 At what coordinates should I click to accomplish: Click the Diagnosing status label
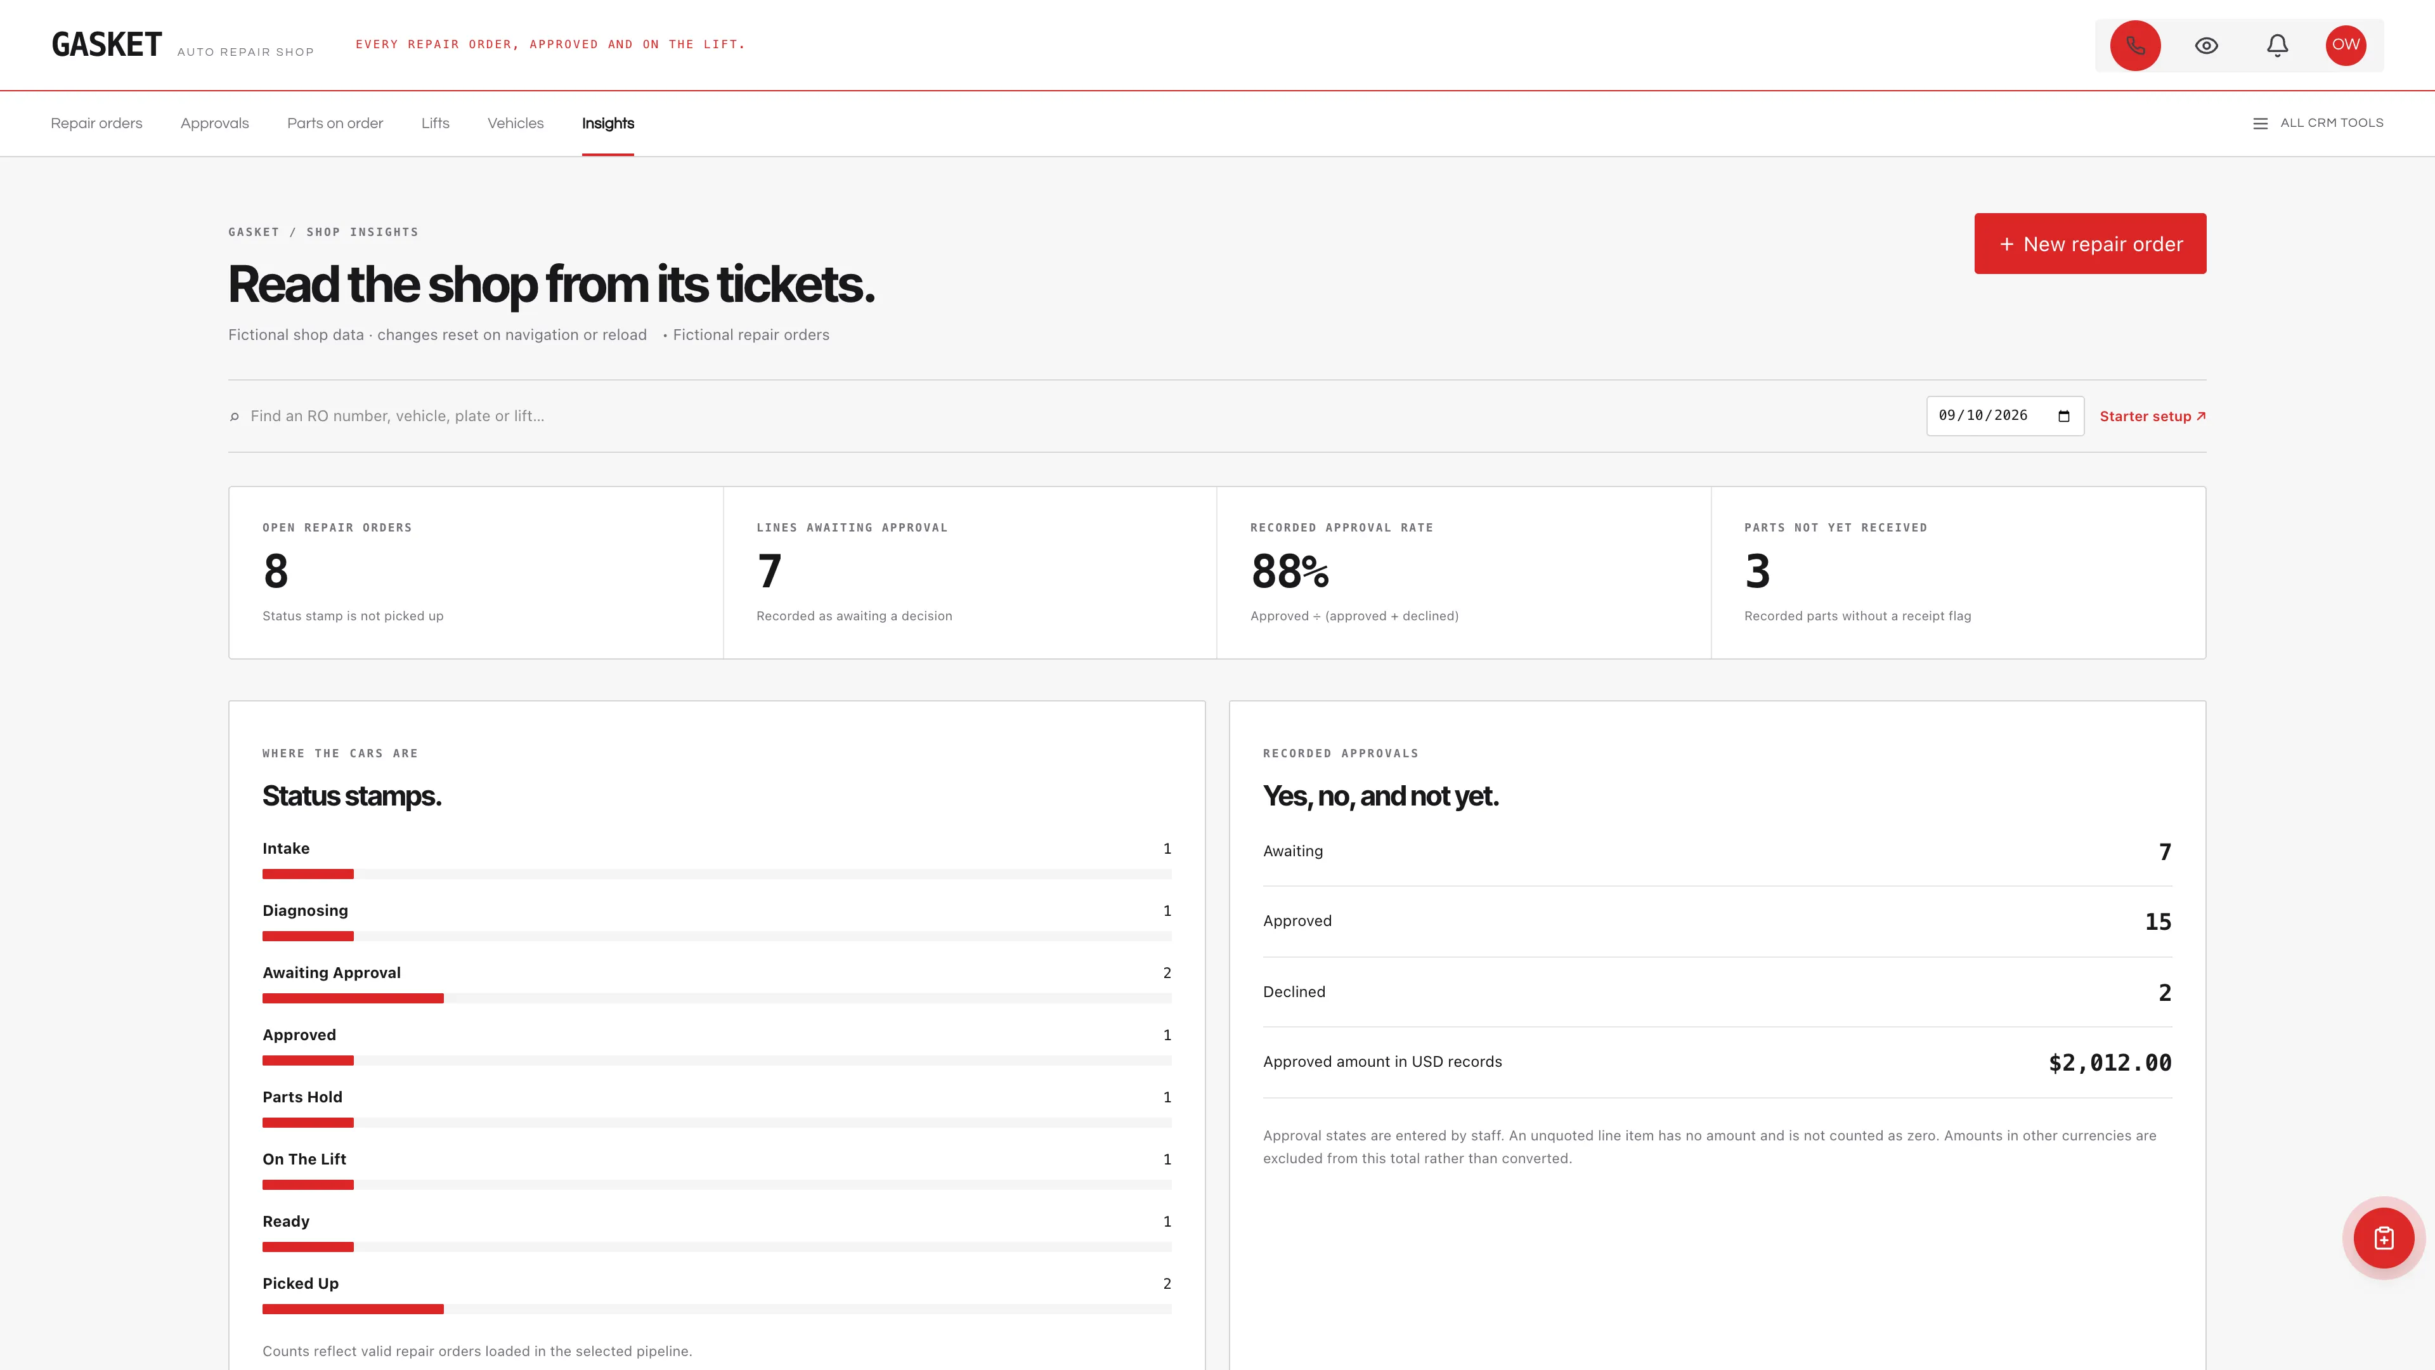point(305,911)
